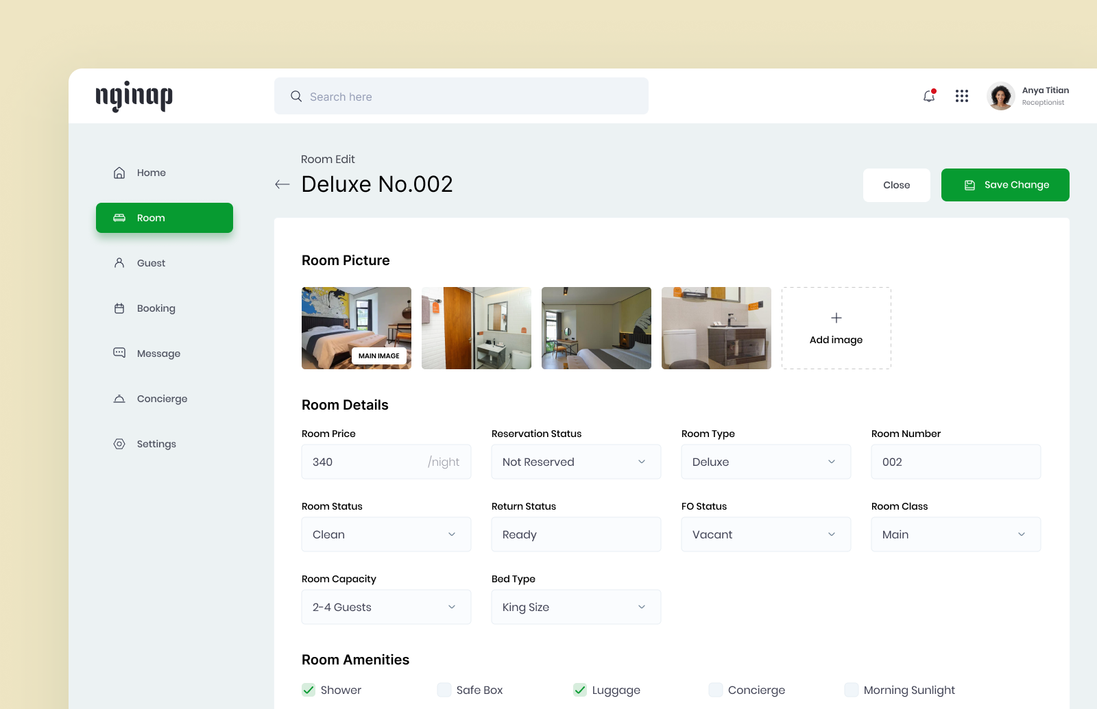1097x709 pixels.
Task: Open the Booking calendar icon
Action: point(119,308)
